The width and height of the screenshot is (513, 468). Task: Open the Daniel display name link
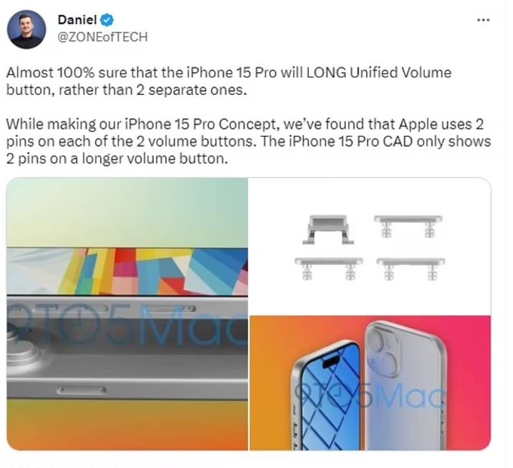coord(77,20)
